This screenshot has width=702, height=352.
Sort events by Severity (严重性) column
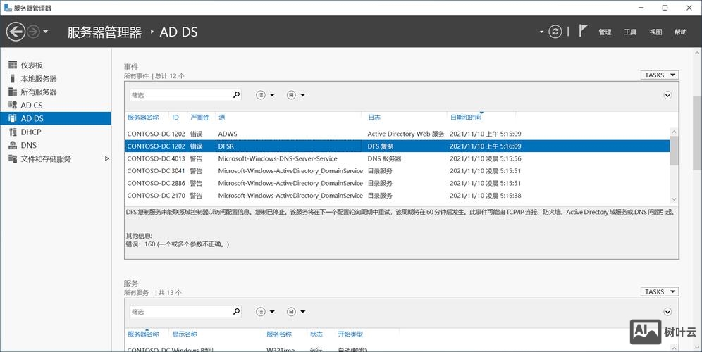(x=199, y=118)
